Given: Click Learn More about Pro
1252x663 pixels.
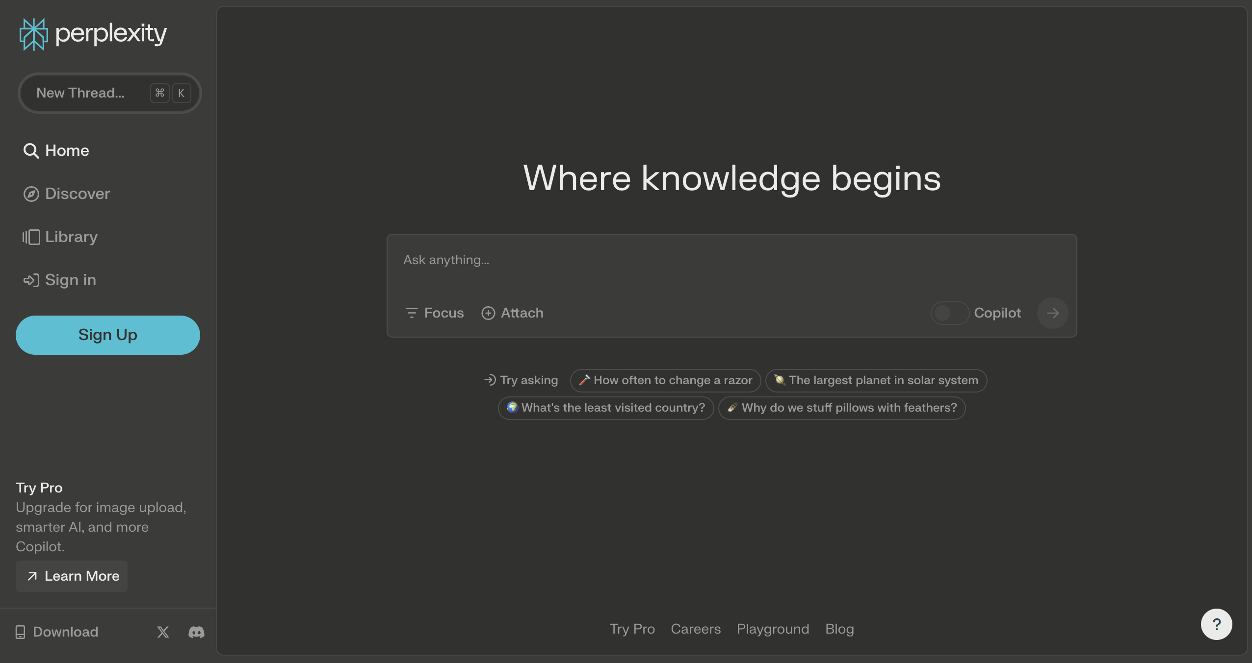Looking at the screenshot, I should tap(72, 576).
